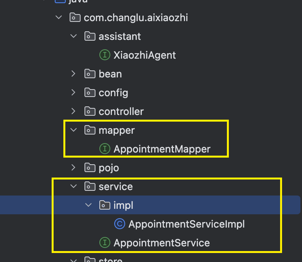Expand the bean package
This screenshot has height=262, width=302.
pyautogui.click(x=74, y=74)
